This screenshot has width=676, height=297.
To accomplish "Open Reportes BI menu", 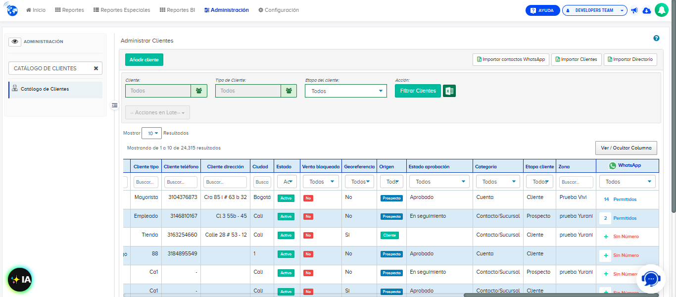I will (x=177, y=10).
